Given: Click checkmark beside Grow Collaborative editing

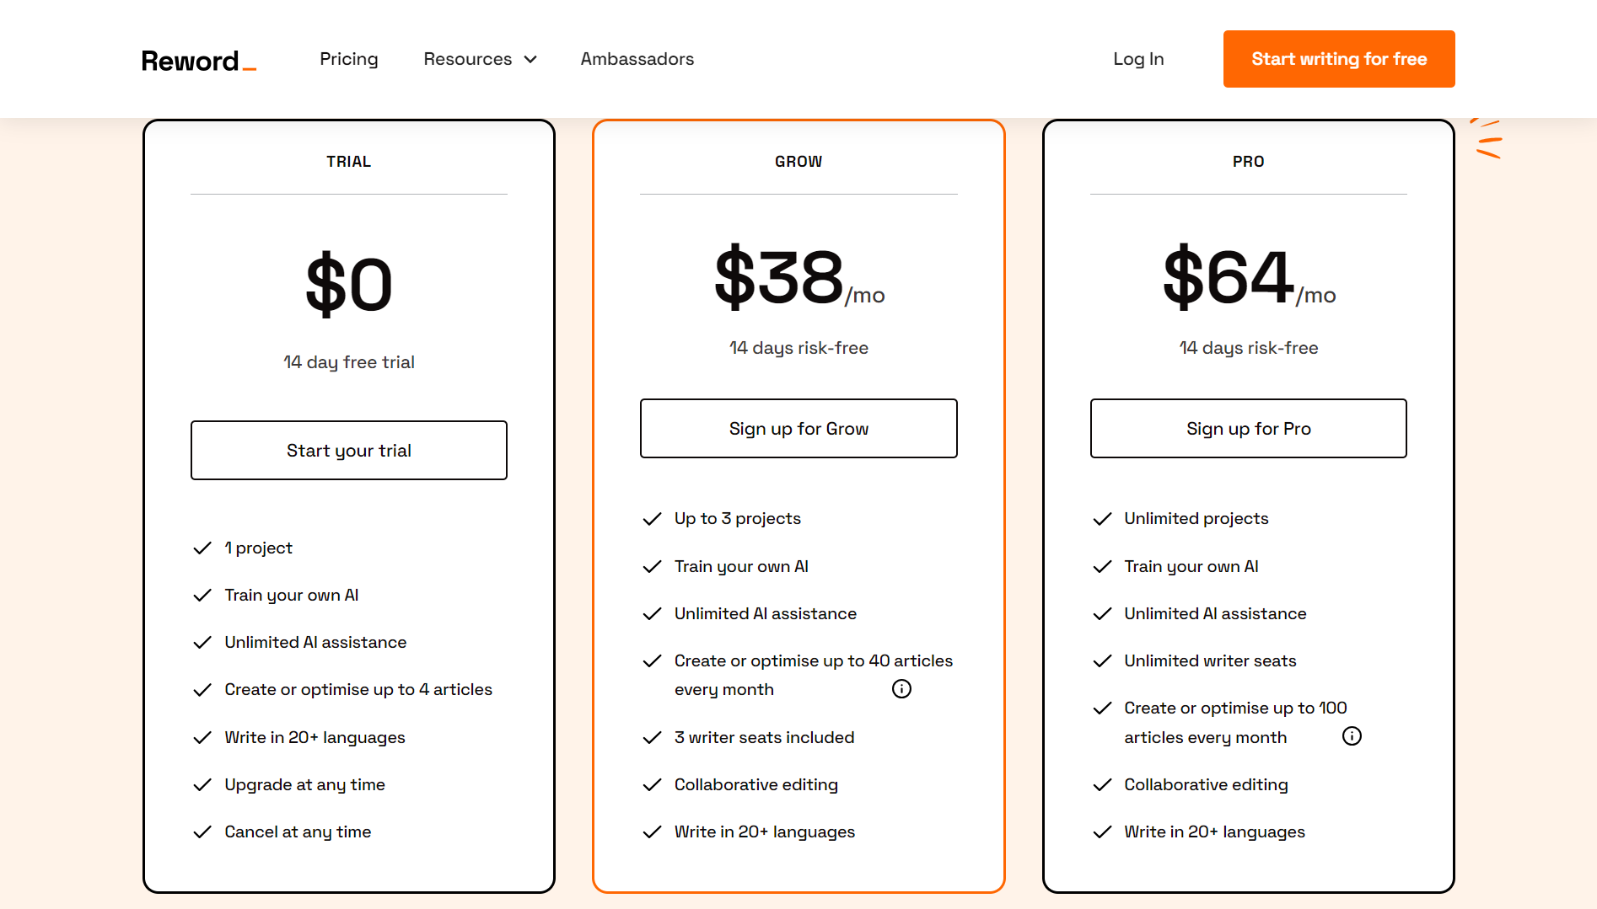Looking at the screenshot, I should click(652, 785).
